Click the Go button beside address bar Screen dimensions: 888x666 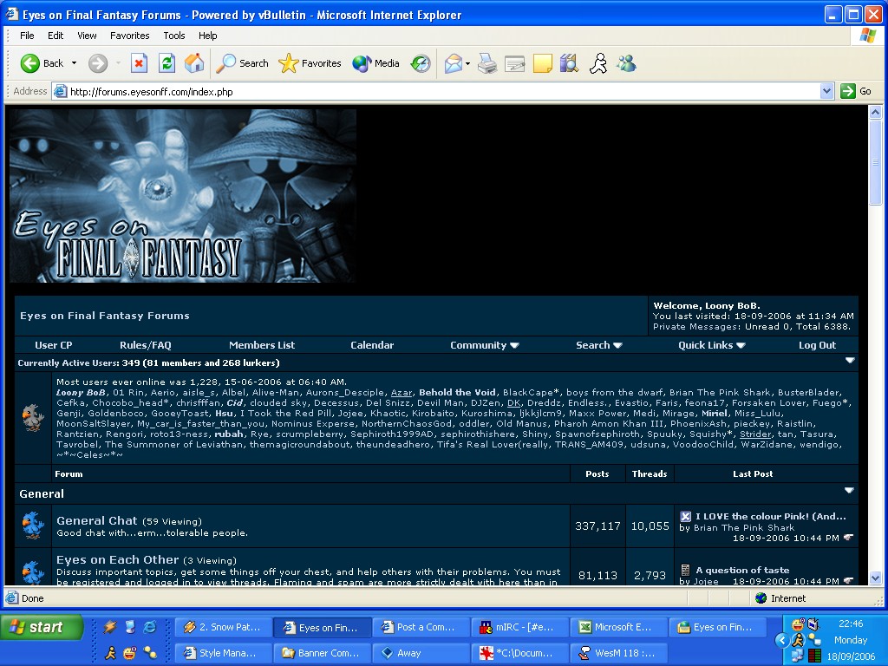click(x=856, y=91)
